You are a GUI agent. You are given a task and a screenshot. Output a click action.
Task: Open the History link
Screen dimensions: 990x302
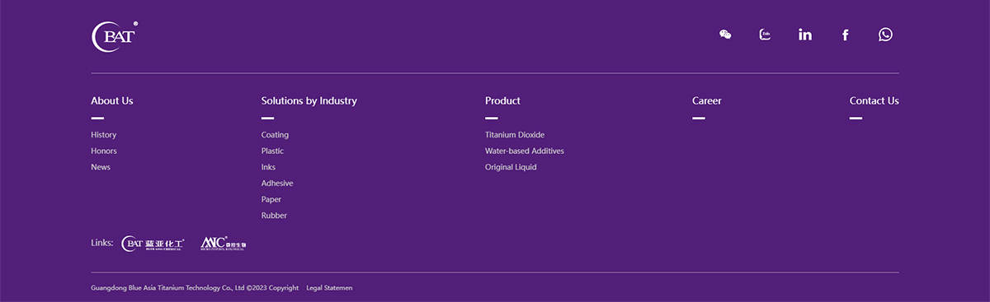[x=103, y=135]
